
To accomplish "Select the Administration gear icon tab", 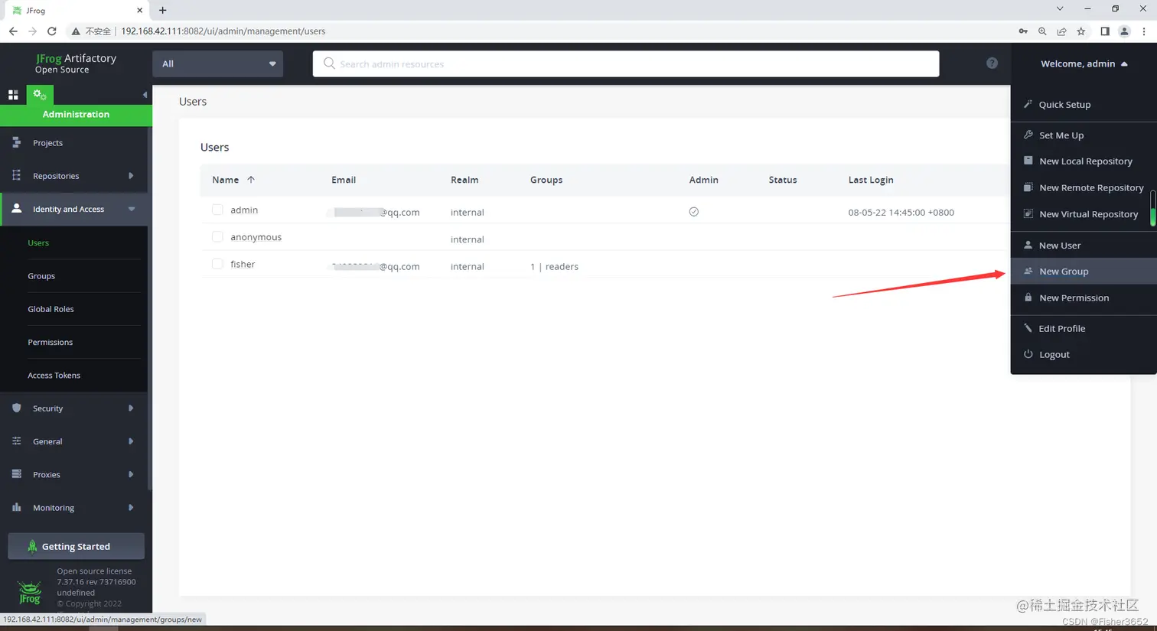I will click(x=40, y=95).
